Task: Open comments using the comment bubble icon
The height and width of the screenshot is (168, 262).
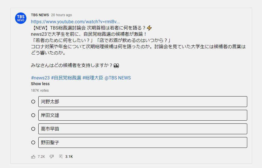Action: click(x=60, y=156)
